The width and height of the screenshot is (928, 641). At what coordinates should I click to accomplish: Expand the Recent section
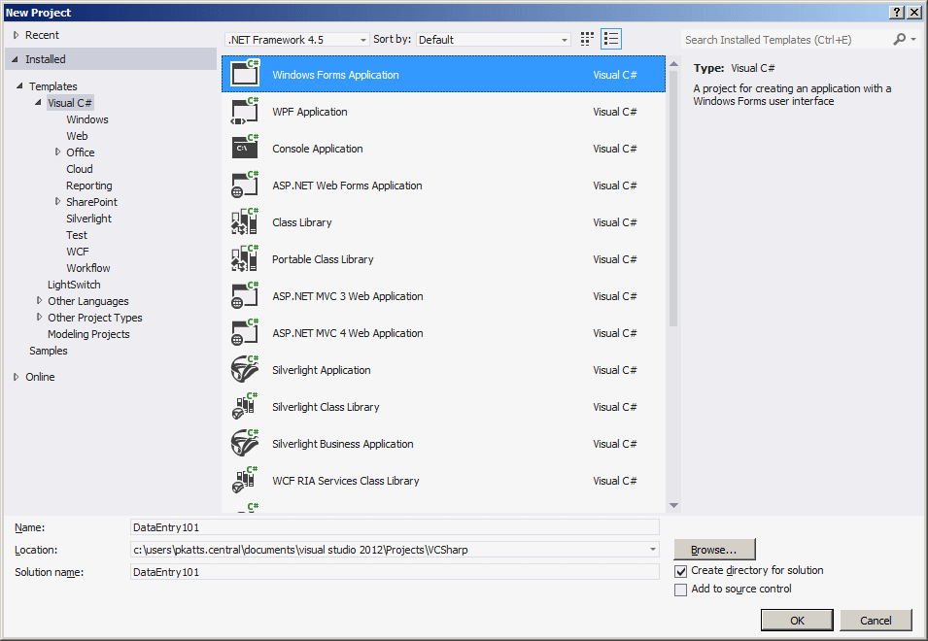16,35
